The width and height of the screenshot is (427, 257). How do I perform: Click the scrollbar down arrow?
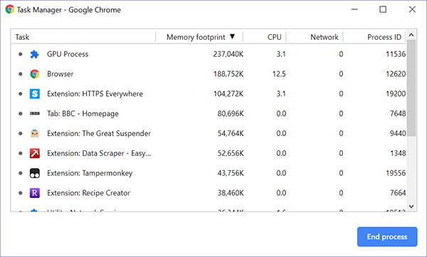(411, 206)
